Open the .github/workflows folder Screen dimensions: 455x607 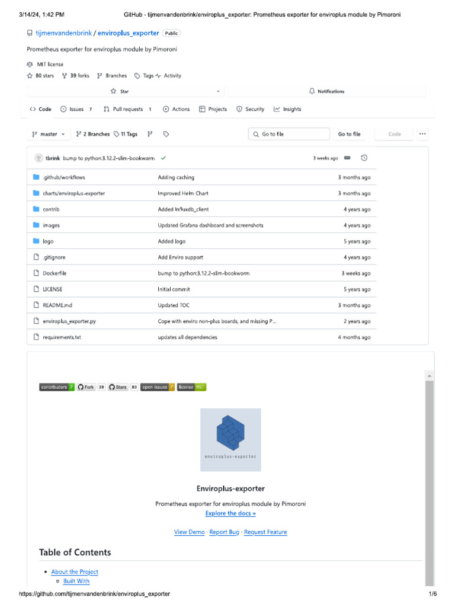click(x=64, y=177)
